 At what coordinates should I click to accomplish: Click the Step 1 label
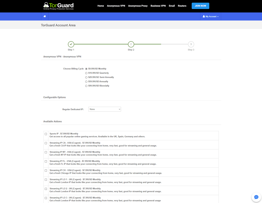tap(71, 50)
